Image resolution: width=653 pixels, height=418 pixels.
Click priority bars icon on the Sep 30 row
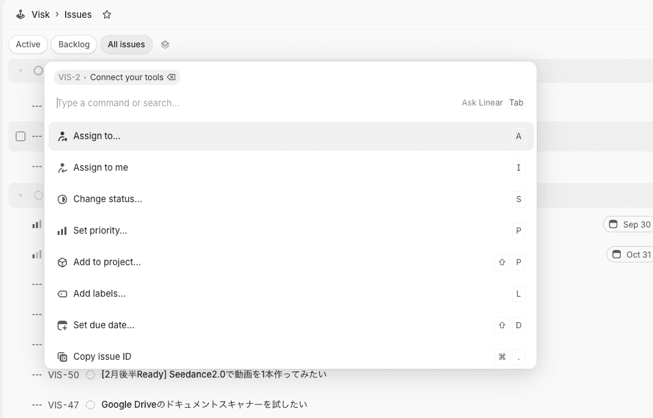[x=37, y=224]
